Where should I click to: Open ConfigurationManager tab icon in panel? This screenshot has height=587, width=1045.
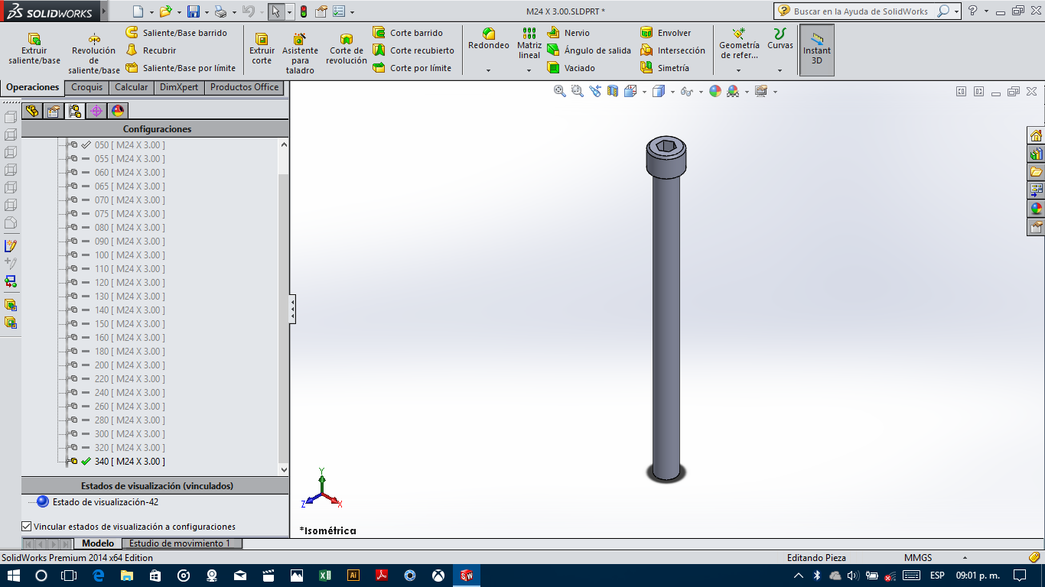tap(75, 111)
